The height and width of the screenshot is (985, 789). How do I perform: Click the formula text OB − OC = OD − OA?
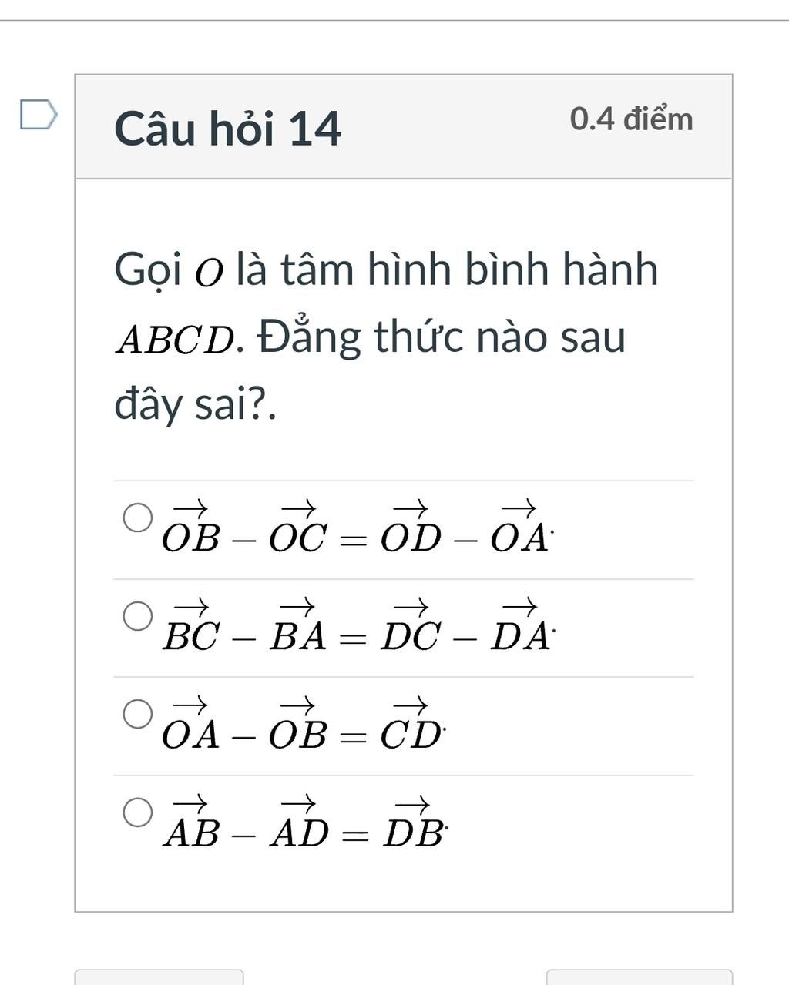[358, 528]
